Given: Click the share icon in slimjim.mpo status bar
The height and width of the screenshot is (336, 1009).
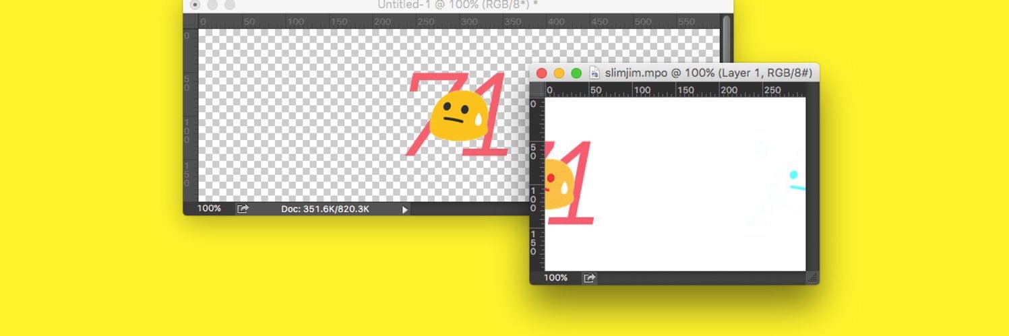Looking at the screenshot, I should click(589, 278).
